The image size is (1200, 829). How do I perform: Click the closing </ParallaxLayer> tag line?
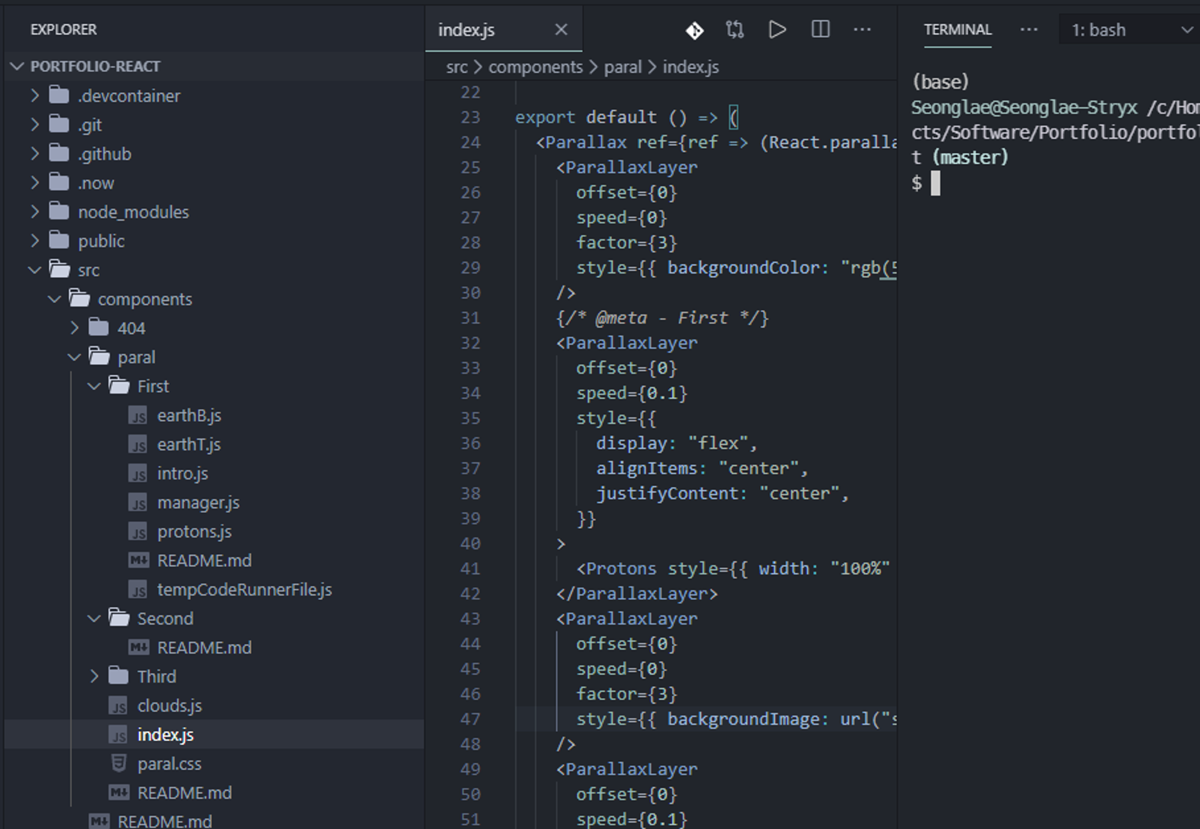(637, 593)
